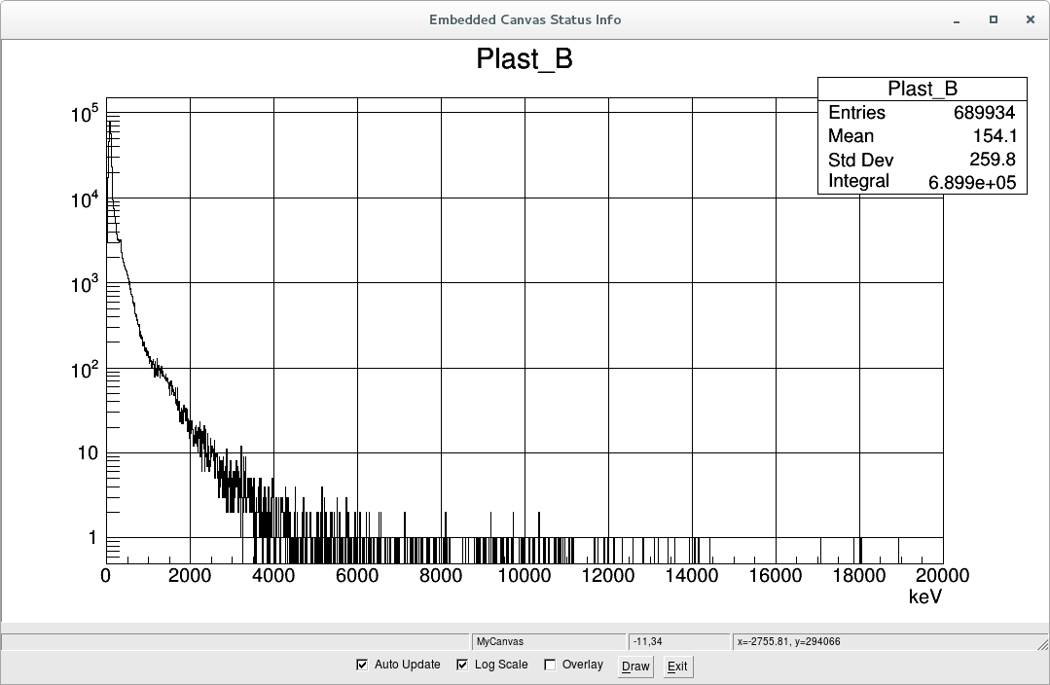Maximize the Embedded Canvas window
This screenshot has height=685, width=1050.
[x=994, y=20]
